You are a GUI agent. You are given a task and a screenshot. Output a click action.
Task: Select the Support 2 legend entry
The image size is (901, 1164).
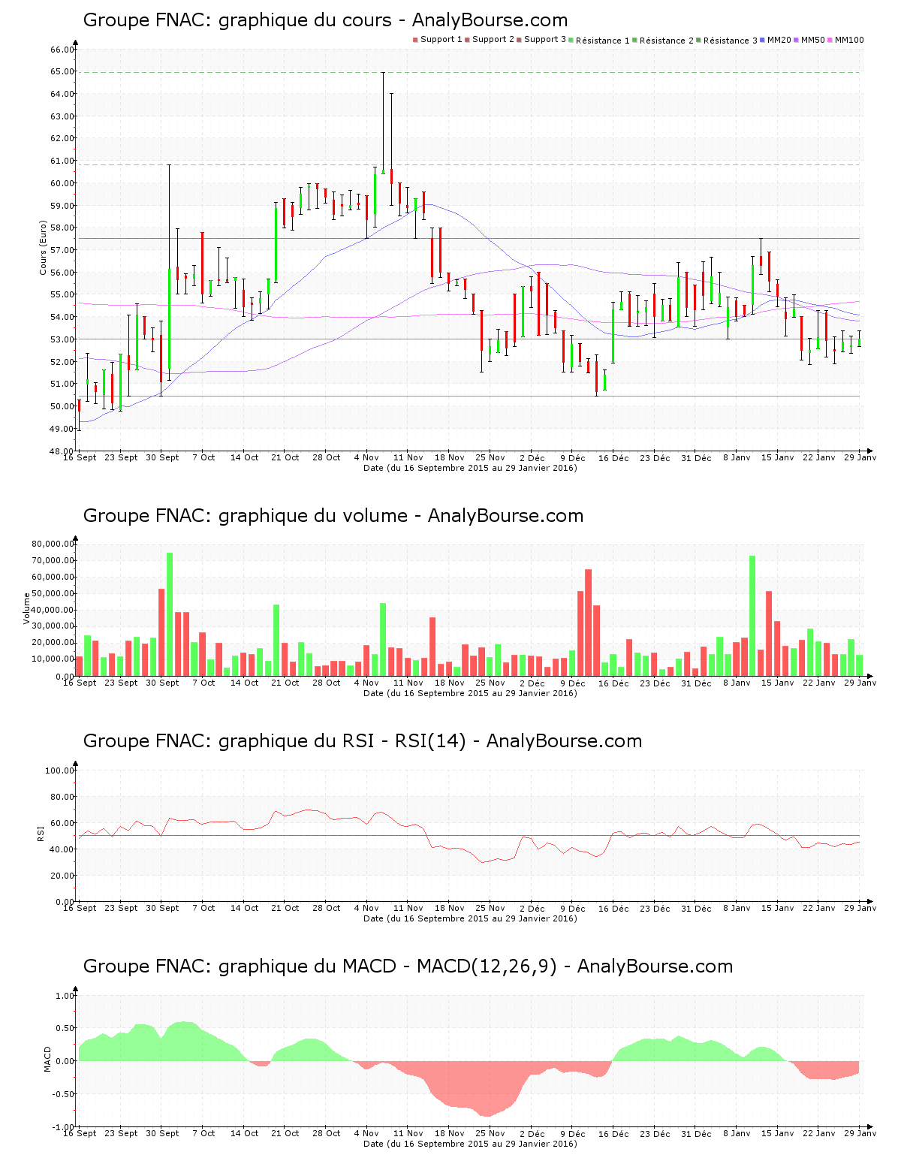click(x=489, y=40)
